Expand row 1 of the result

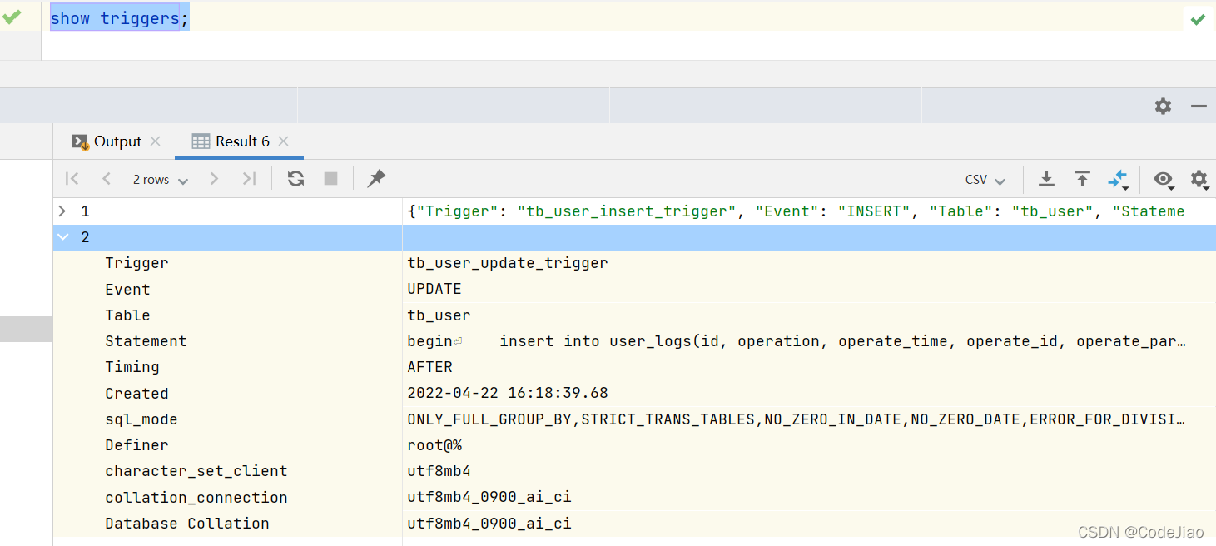pyautogui.click(x=62, y=211)
